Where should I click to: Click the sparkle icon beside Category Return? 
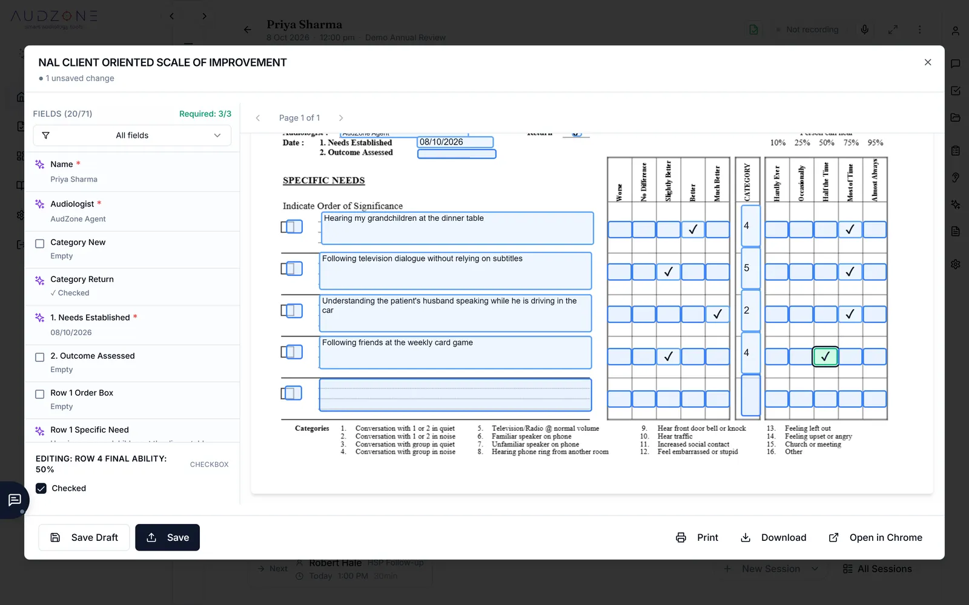pyautogui.click(x=40, y=280)
